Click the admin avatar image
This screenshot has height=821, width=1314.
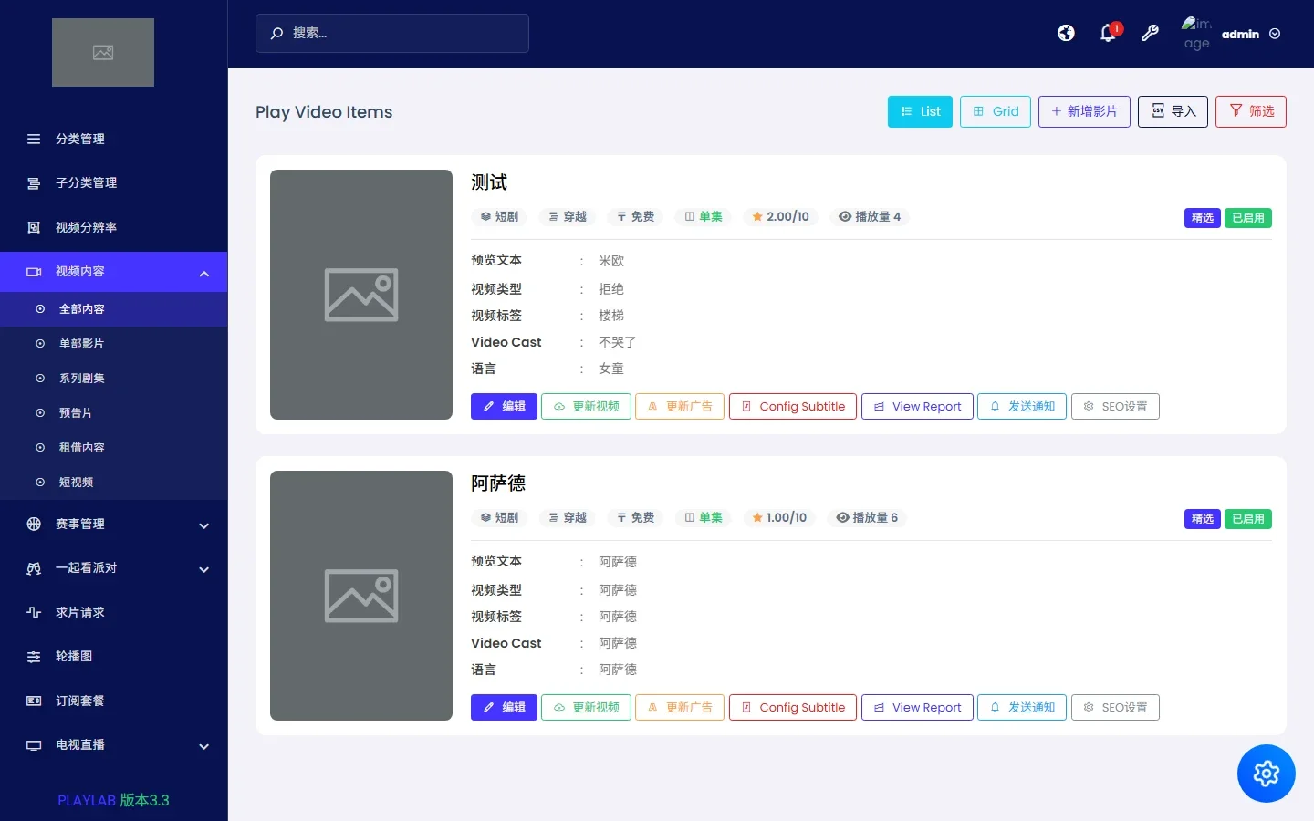(1196, 34)
